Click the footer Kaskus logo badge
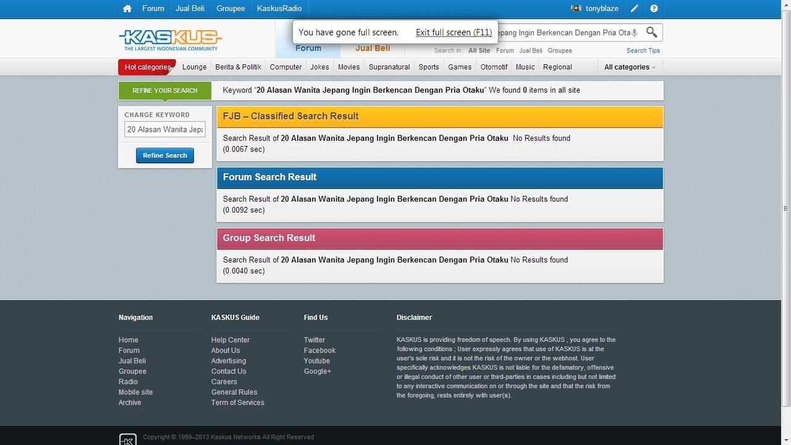 pos(127,439)
